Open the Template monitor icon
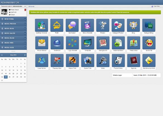This screenshot has width=163, height=116. (x=88, y=43)
